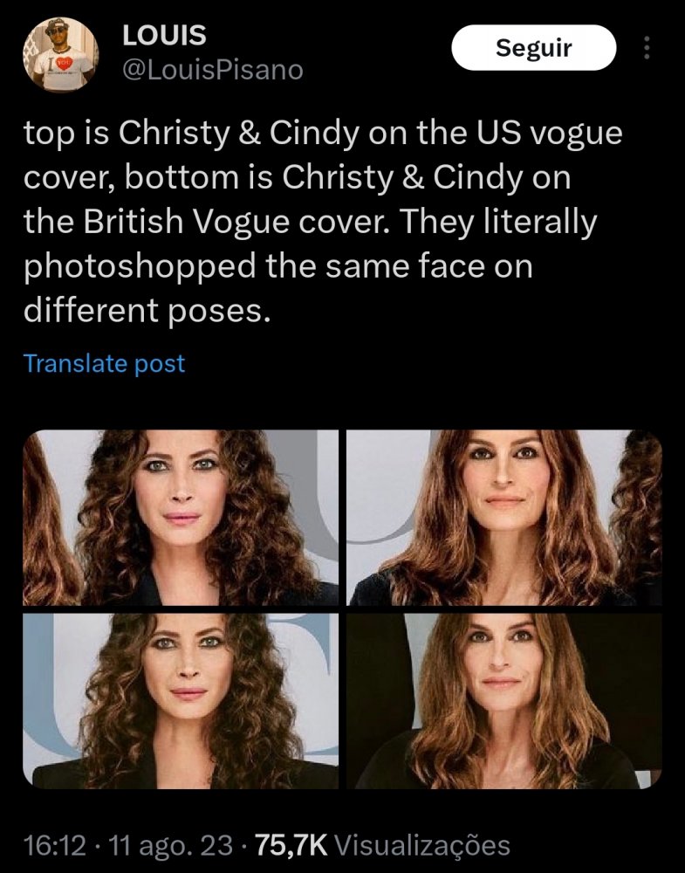The height and width of the screenshot is (873, 685).
Task: Click the tweet's last line "different poses."
Action: (x=147, y=310)
